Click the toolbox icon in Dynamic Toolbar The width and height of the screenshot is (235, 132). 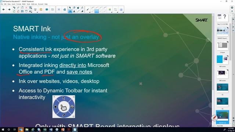(x=72, y=107)
